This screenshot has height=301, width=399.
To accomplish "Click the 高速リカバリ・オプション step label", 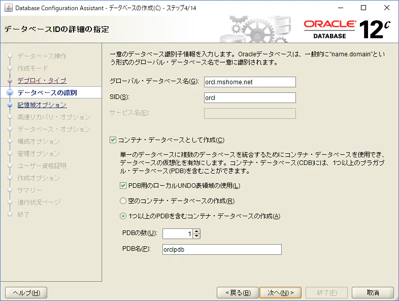I will click(x=54, y=117).
